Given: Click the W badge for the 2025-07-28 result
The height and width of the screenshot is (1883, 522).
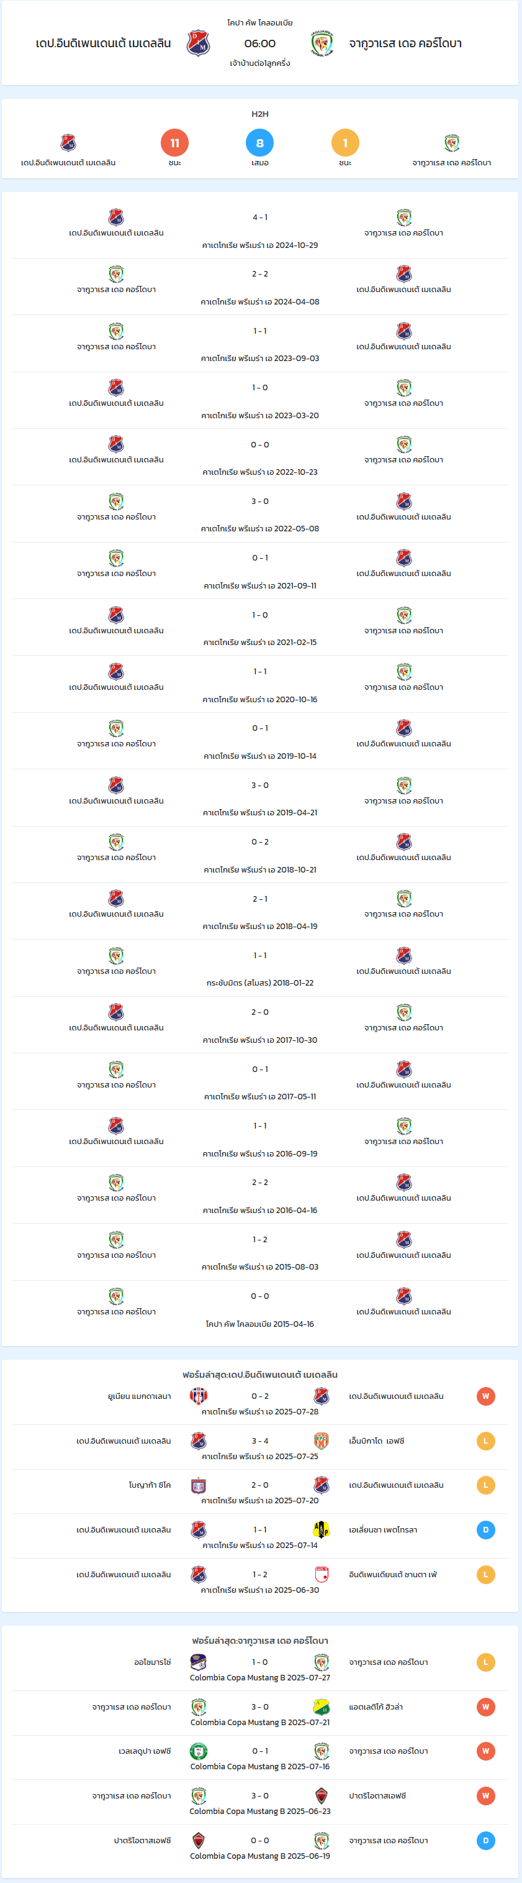Looking at the screenshot, I should pyautogui.click(x=485, y=1395).
